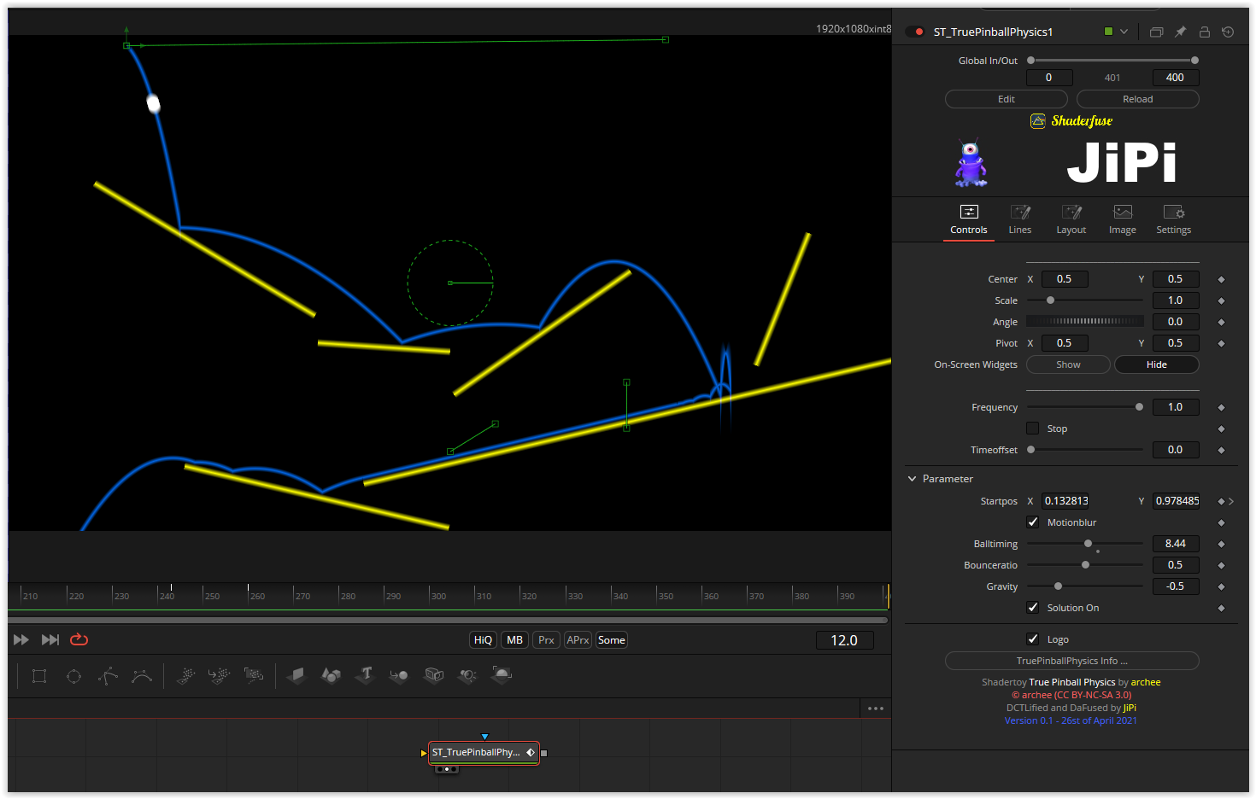
Task: Open node editor three-dot options menu
Action: [876, 709]
